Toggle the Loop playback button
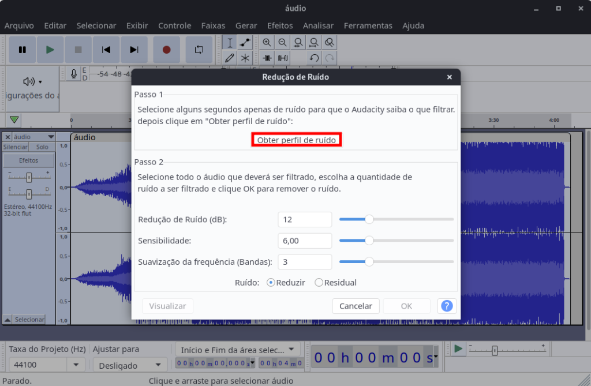 [199, 50]
